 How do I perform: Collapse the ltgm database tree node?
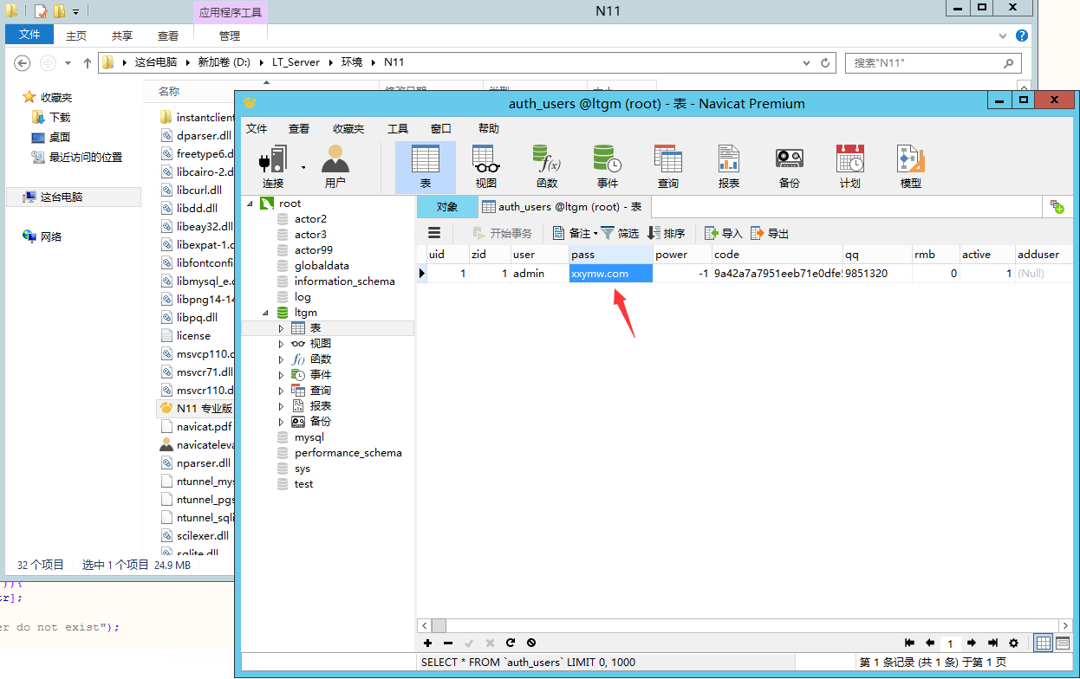(263, 313)
